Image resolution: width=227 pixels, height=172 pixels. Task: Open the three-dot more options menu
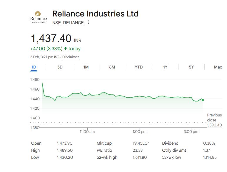[x=89, y=22]
